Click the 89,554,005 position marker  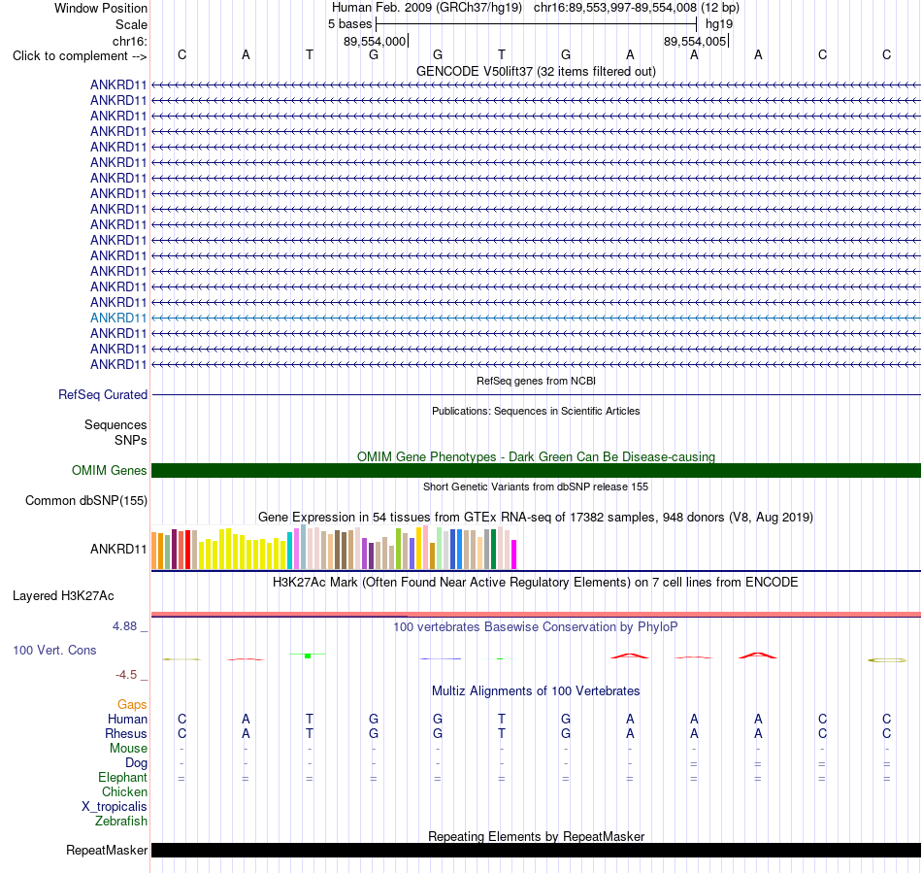click(695, 41)
